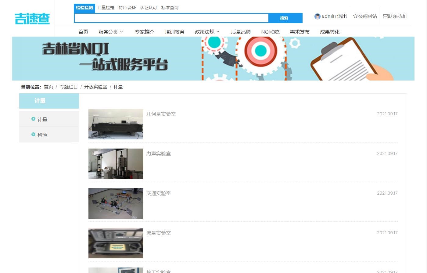
Task: Open the 交通实验室 thumbnail image
Action: tap(116, 203)
